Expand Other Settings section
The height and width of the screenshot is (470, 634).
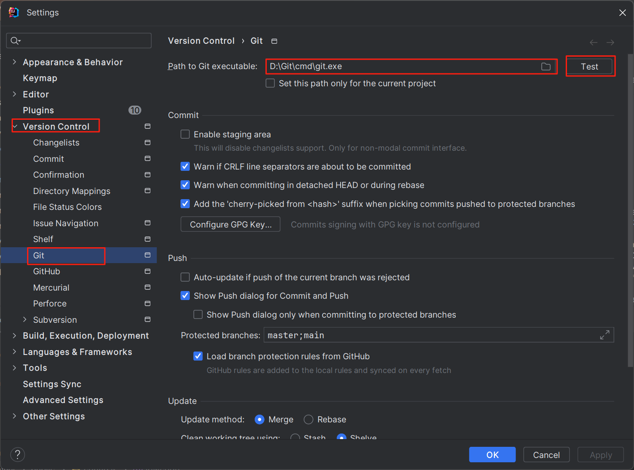click(x=15, y=416)
